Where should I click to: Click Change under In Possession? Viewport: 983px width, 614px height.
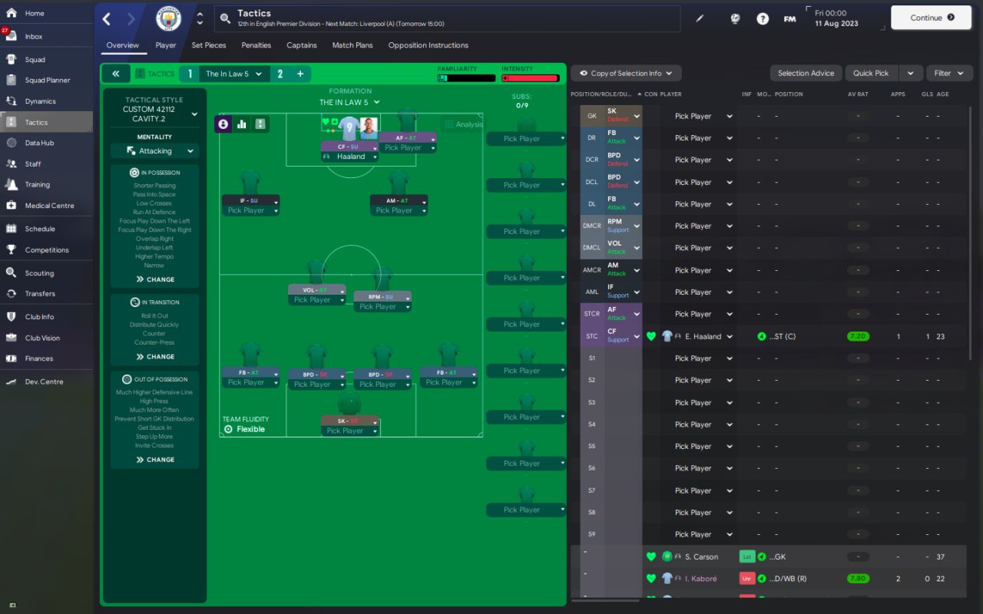(155, 279)
